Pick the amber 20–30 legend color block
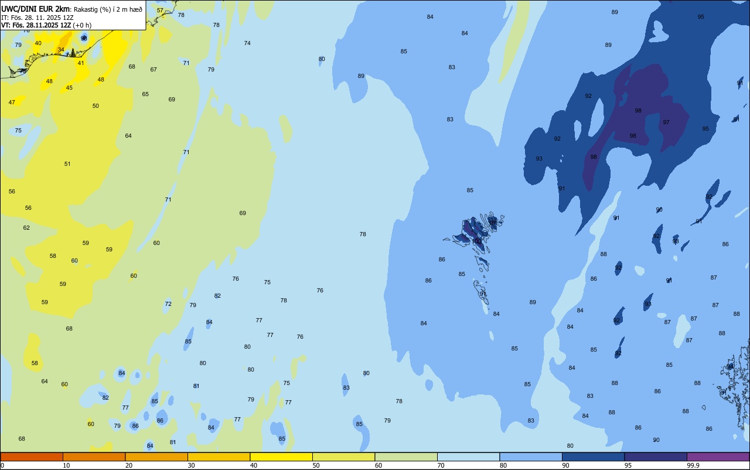 (156, 457)
